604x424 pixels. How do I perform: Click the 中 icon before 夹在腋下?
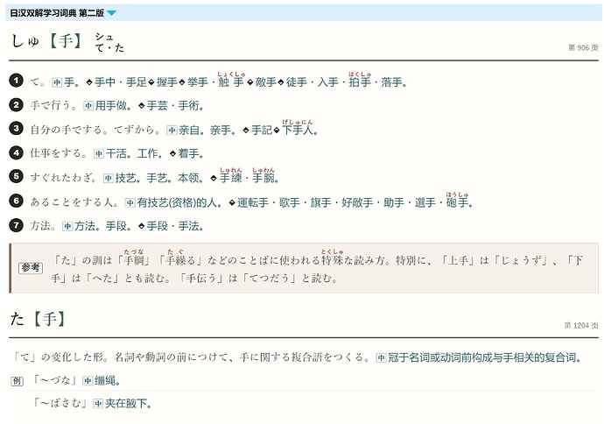click(98, 404)
